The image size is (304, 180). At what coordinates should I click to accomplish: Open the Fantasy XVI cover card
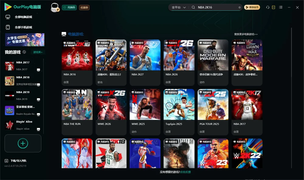(179, 154)
